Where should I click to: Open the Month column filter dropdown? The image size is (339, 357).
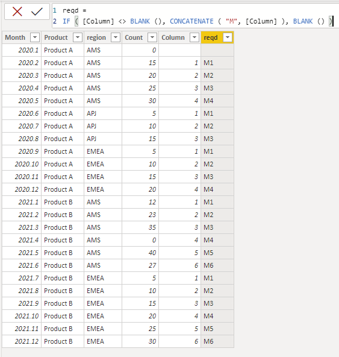[35, 37]
